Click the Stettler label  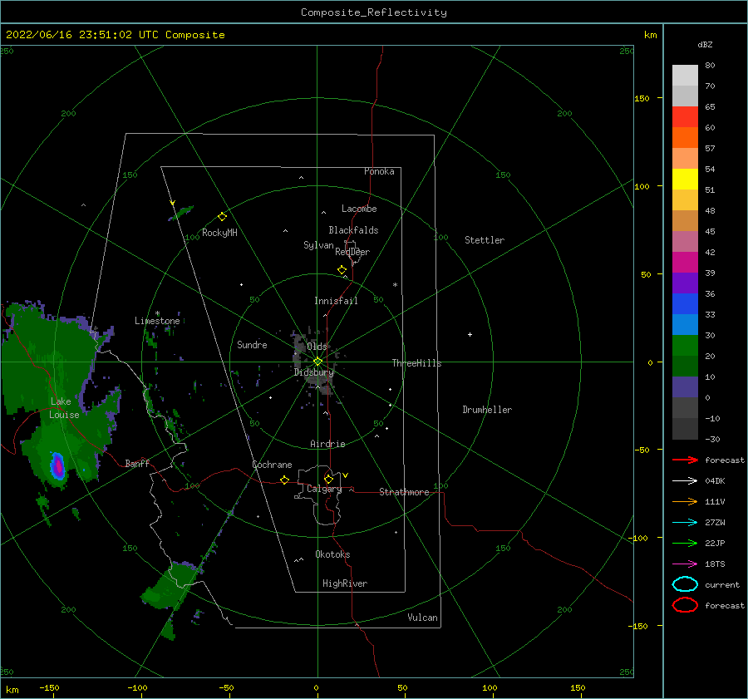tap(485, 240)
